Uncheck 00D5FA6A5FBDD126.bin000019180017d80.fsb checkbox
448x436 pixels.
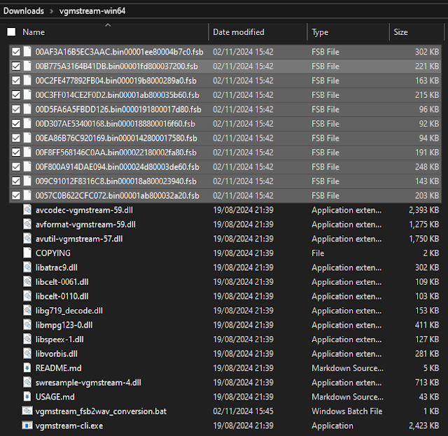click(x=16, y=109)
